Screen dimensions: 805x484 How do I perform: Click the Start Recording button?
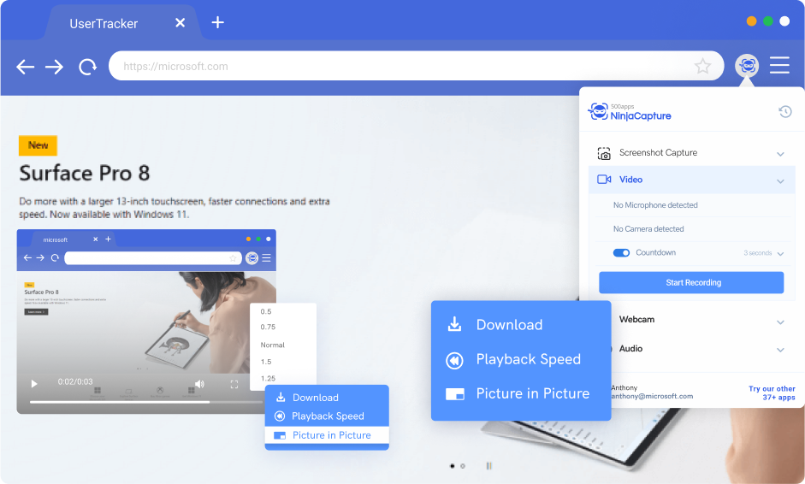691,283
